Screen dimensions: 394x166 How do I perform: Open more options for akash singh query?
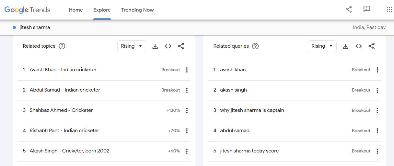click(377, 90)
